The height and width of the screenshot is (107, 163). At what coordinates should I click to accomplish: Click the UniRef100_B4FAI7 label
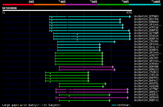coord(146,81)
